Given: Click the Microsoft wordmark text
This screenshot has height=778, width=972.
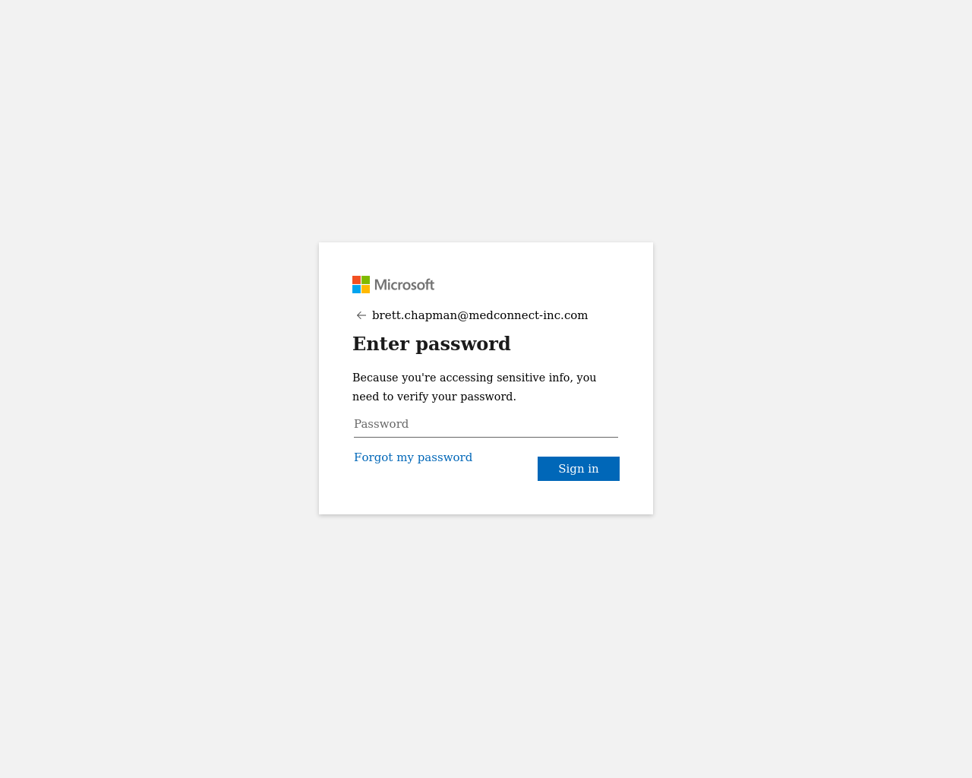Looking at the screenshot, I should point(405,285).
